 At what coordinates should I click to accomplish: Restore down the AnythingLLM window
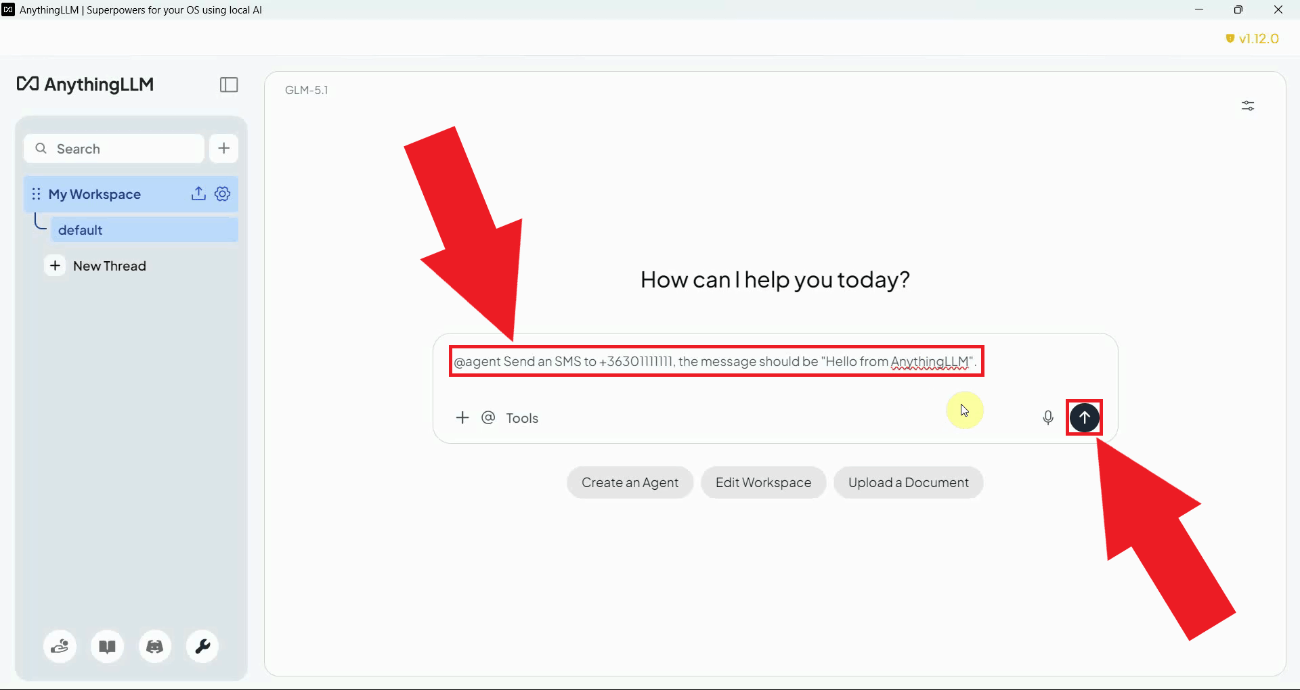point(1238,9)
